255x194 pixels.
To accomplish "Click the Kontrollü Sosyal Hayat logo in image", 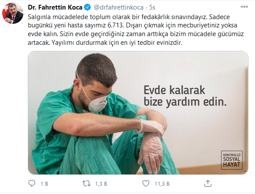I will tap(232, 160).
